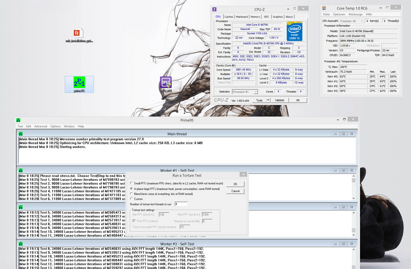This screenshot has width=411, height=269.
Task: Select the mb installation guide file icon
Action: [79, 36]
